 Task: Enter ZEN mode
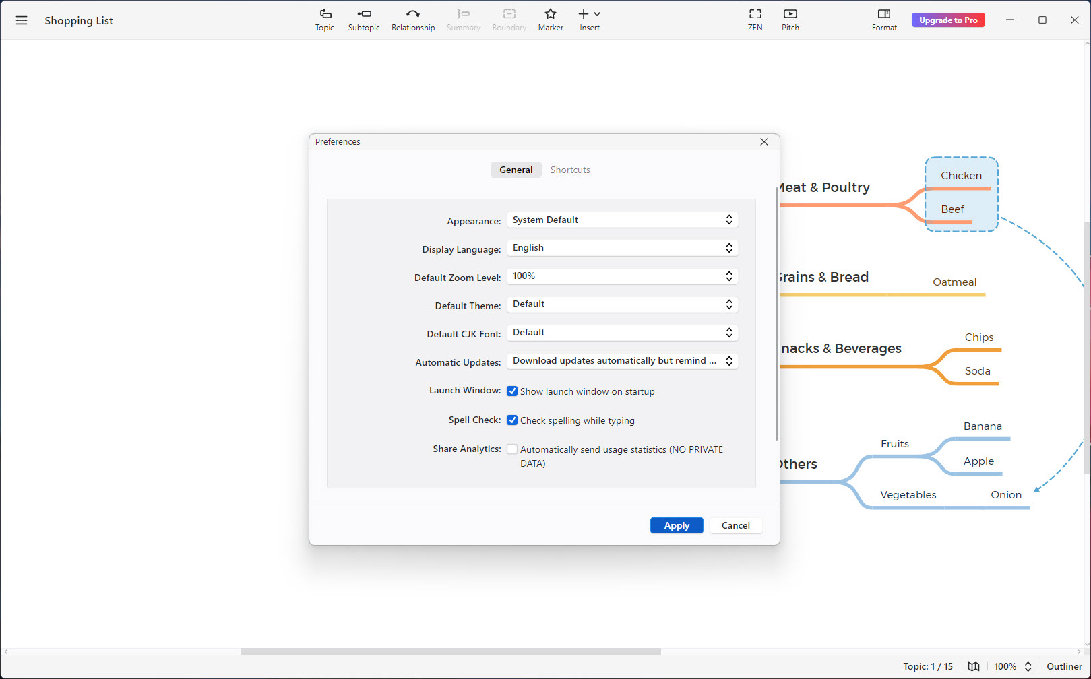755,20
